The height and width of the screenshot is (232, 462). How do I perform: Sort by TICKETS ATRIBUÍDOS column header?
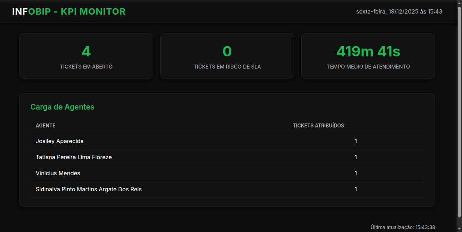tap(318, 125)
